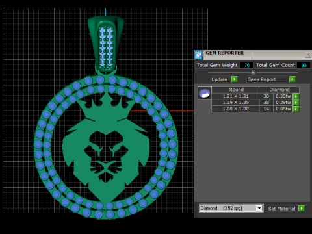The image size is (312, 234).
Task: Click the Set Material button label
Action: 281,209
